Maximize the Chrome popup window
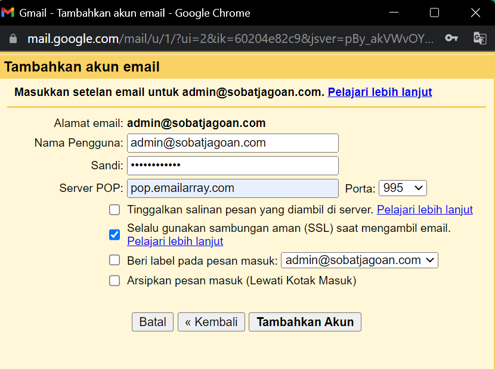Viewport: 495px width, 369px height. (x=434, y=13)
